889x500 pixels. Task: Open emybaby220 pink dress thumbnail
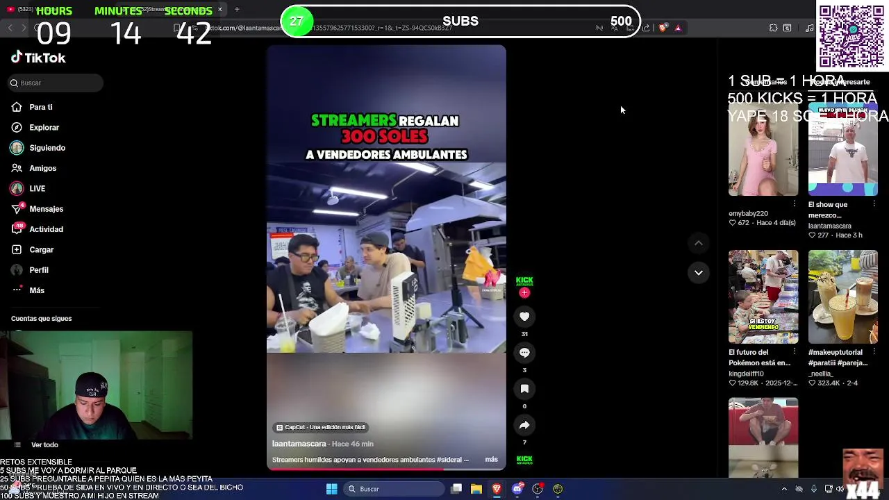tap(763, 149)
